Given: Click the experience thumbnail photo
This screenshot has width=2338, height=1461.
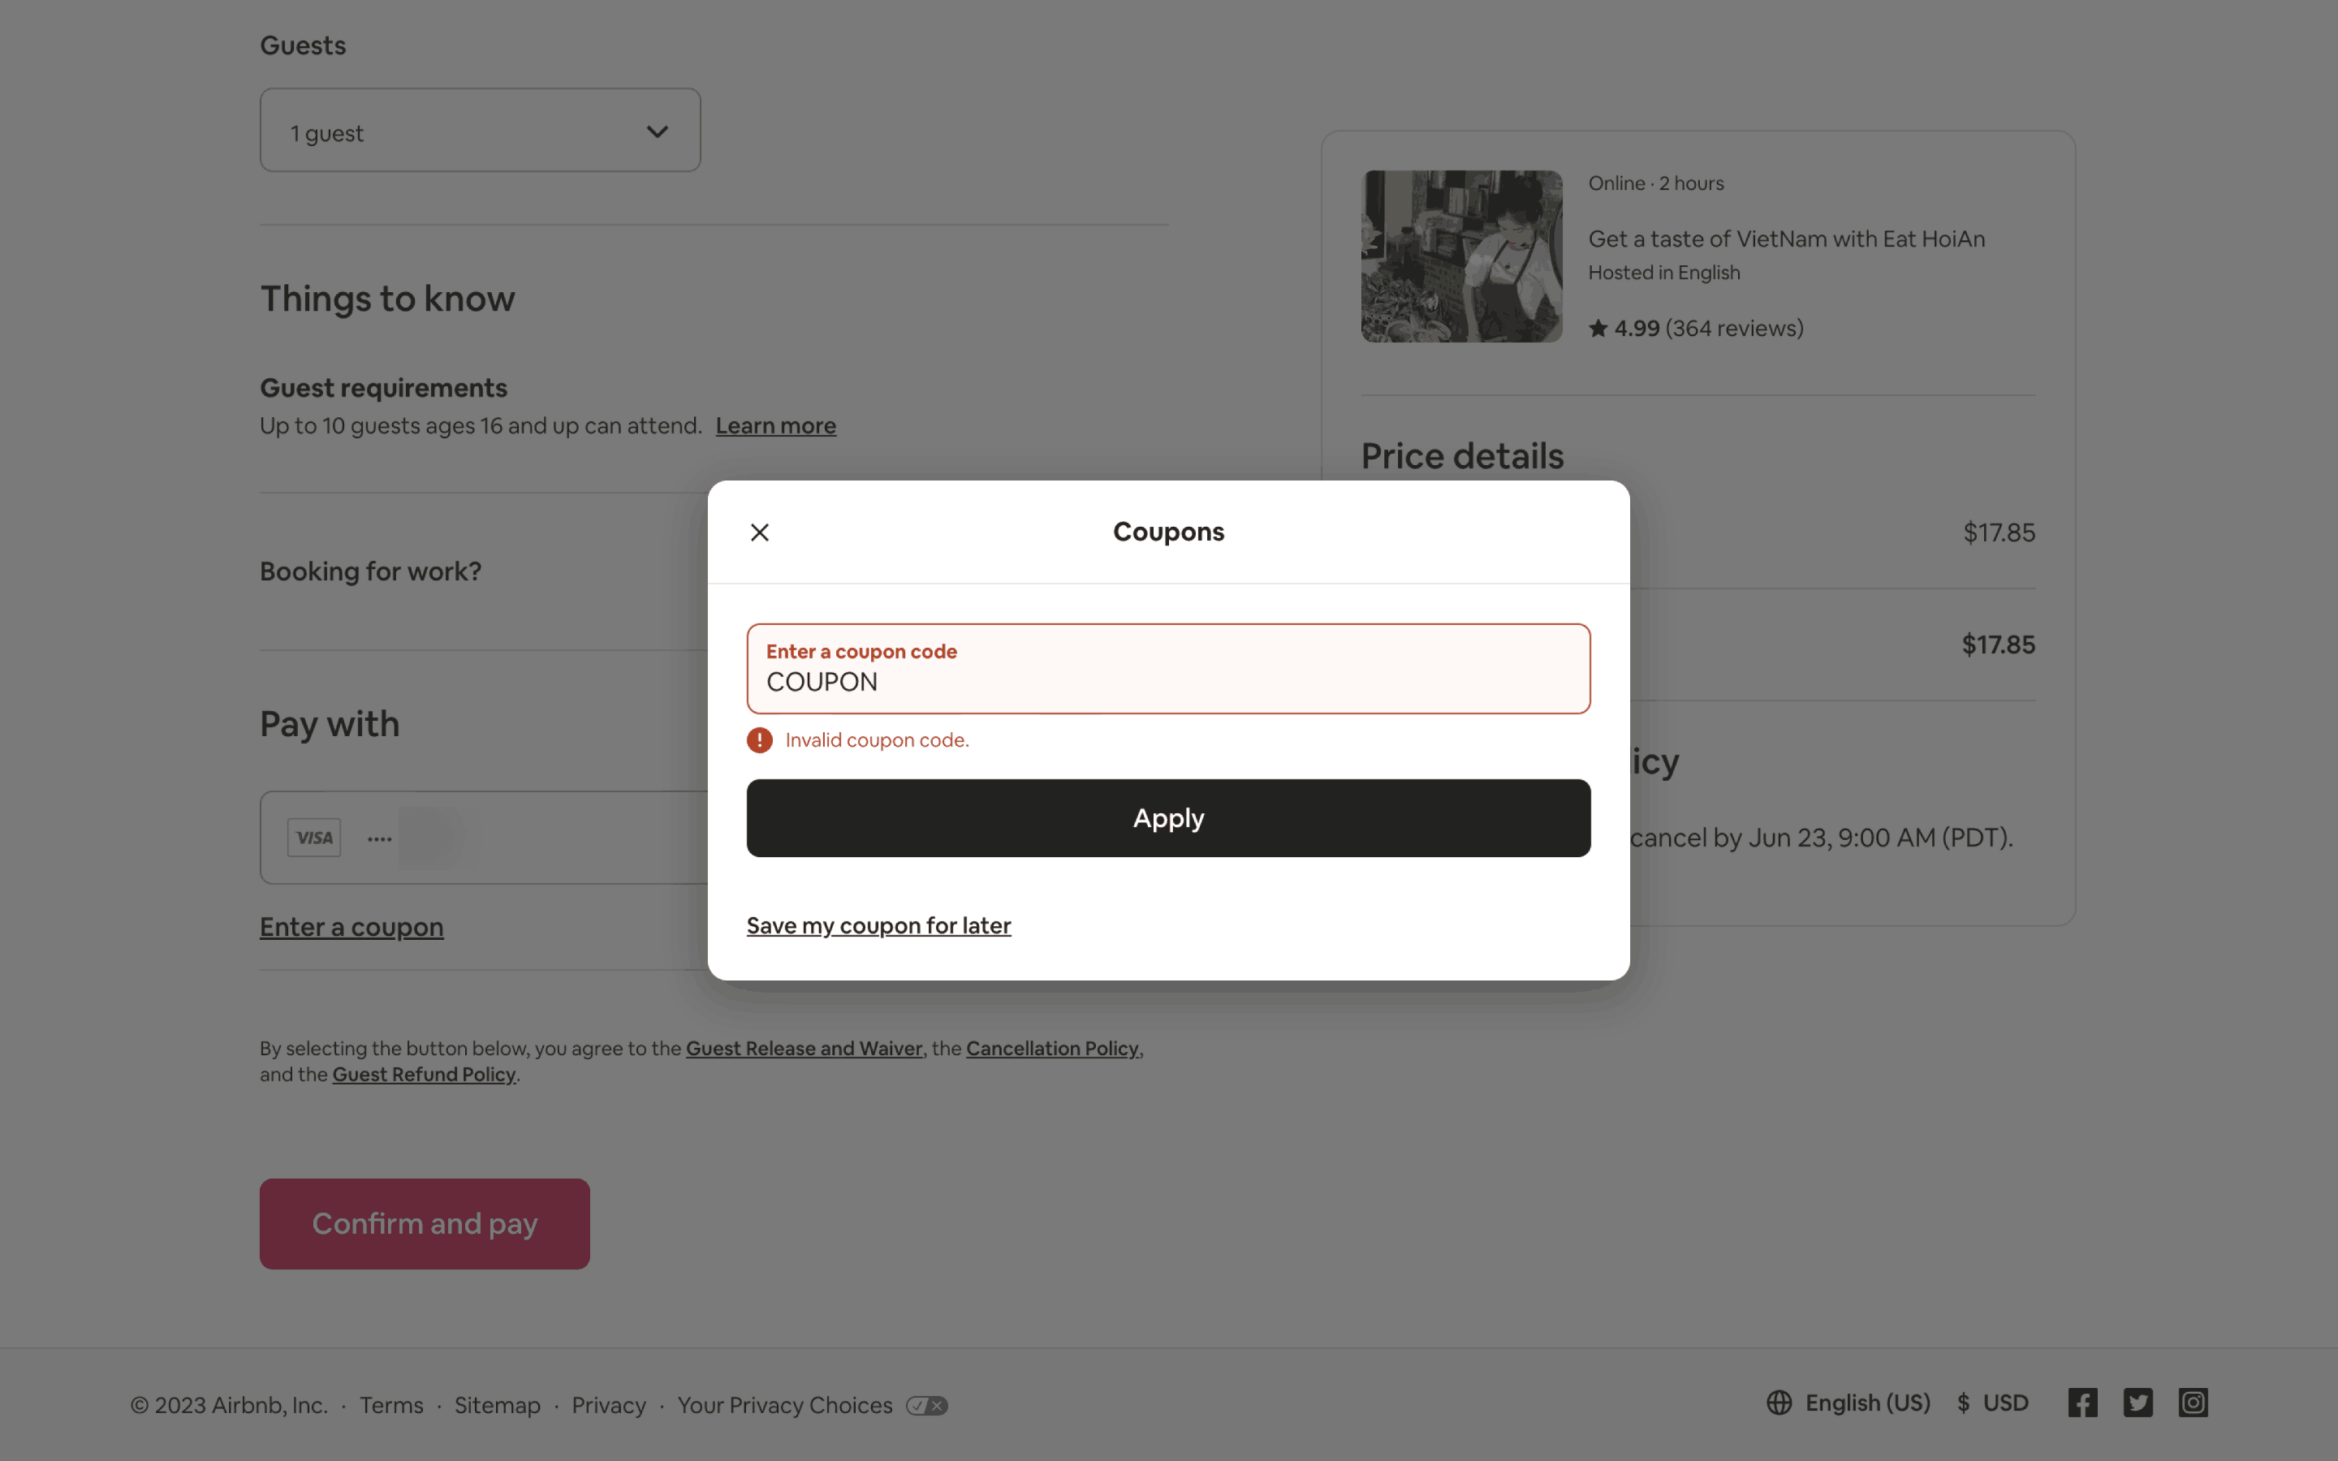Looking at the screenshot, I should [x=1460, y=256].
